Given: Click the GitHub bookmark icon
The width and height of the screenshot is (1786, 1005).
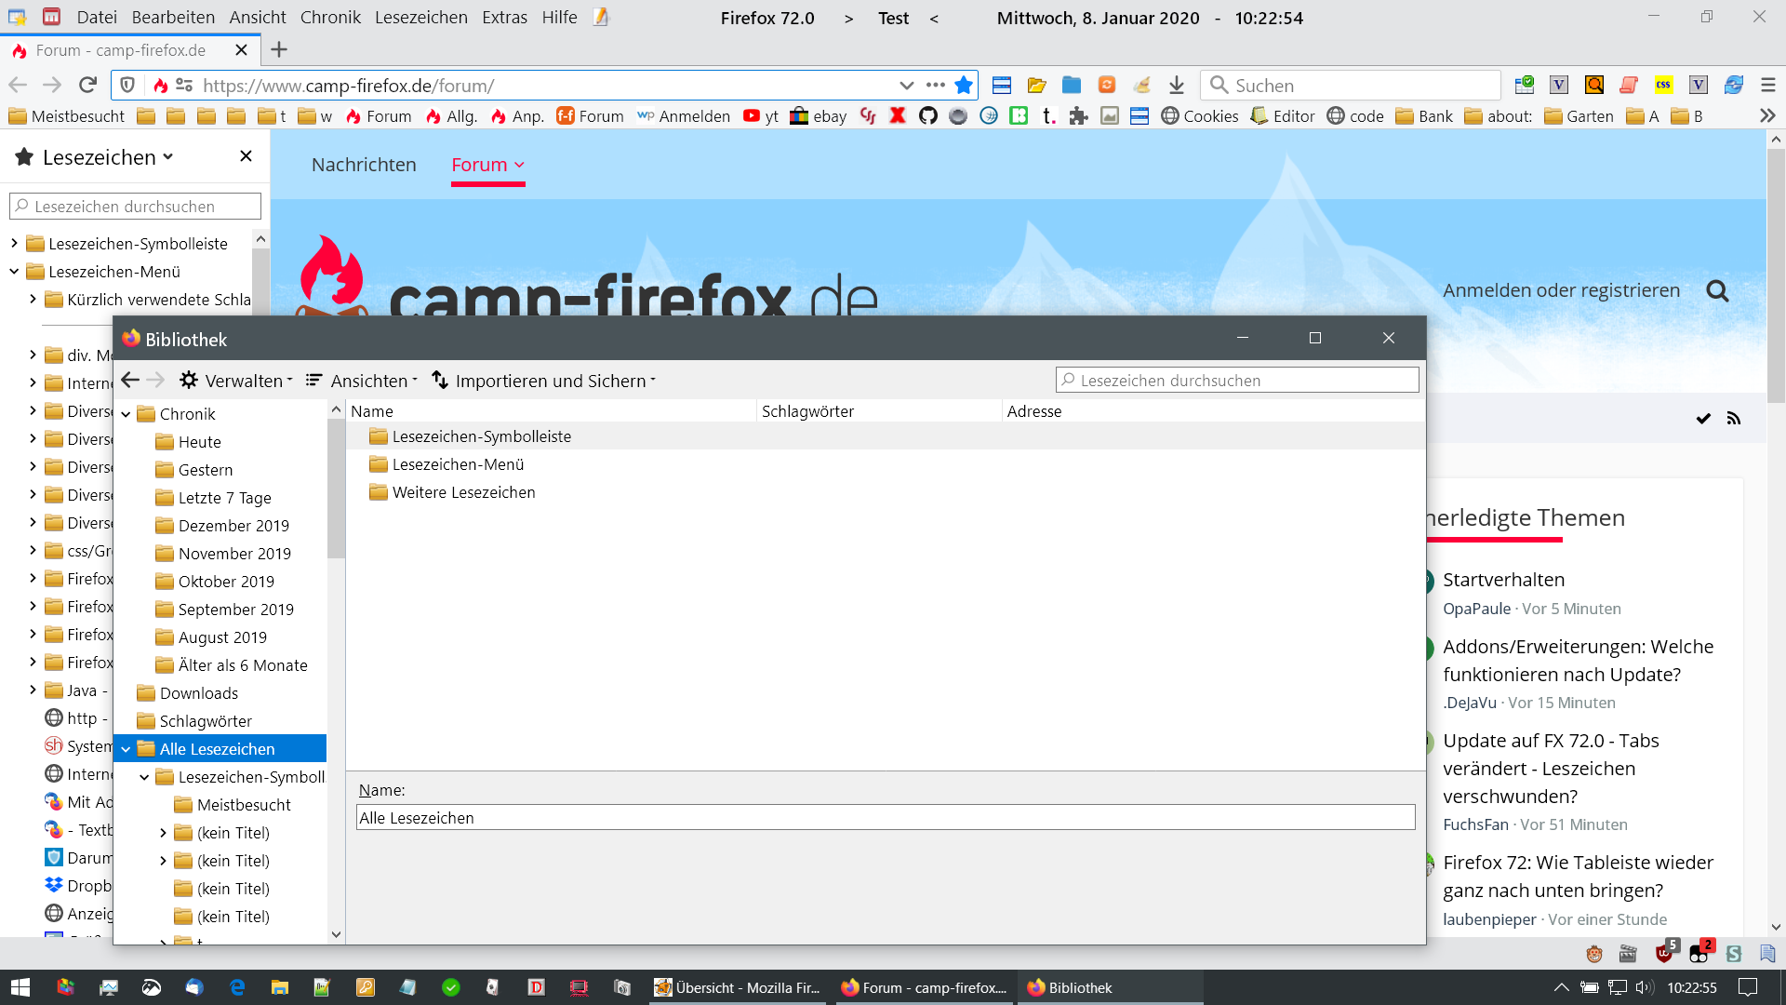Looking at the screenshot, I should pyautogui.click(x=927, y=116).
